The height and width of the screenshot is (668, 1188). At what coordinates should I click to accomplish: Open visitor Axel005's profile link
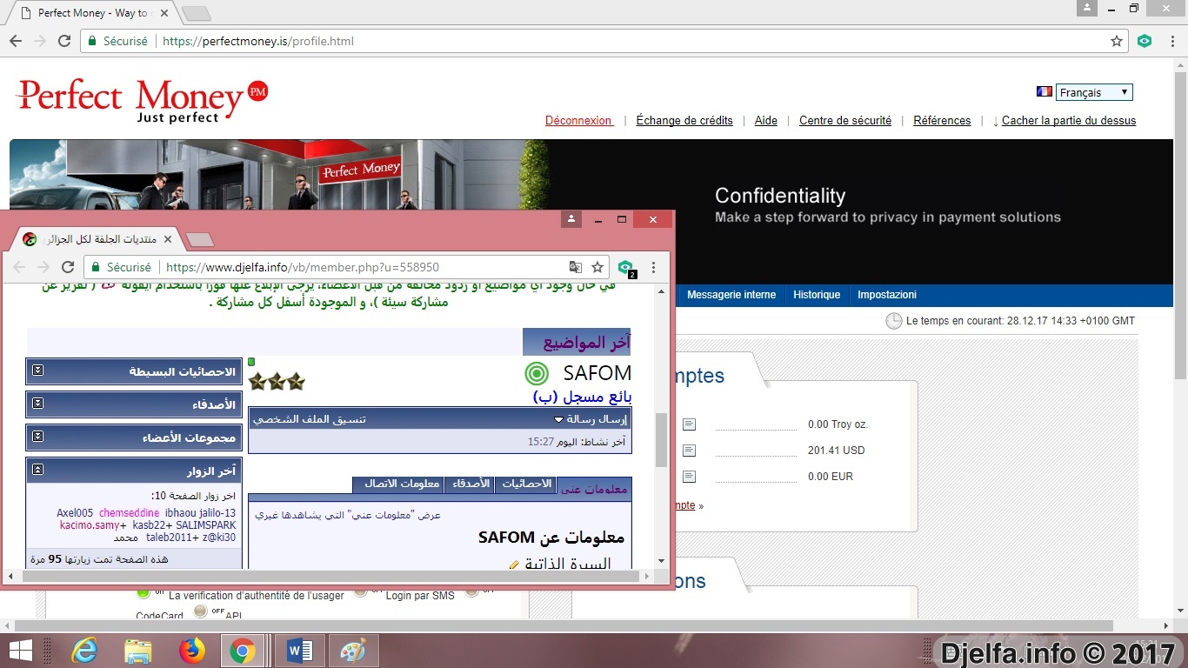75,513
